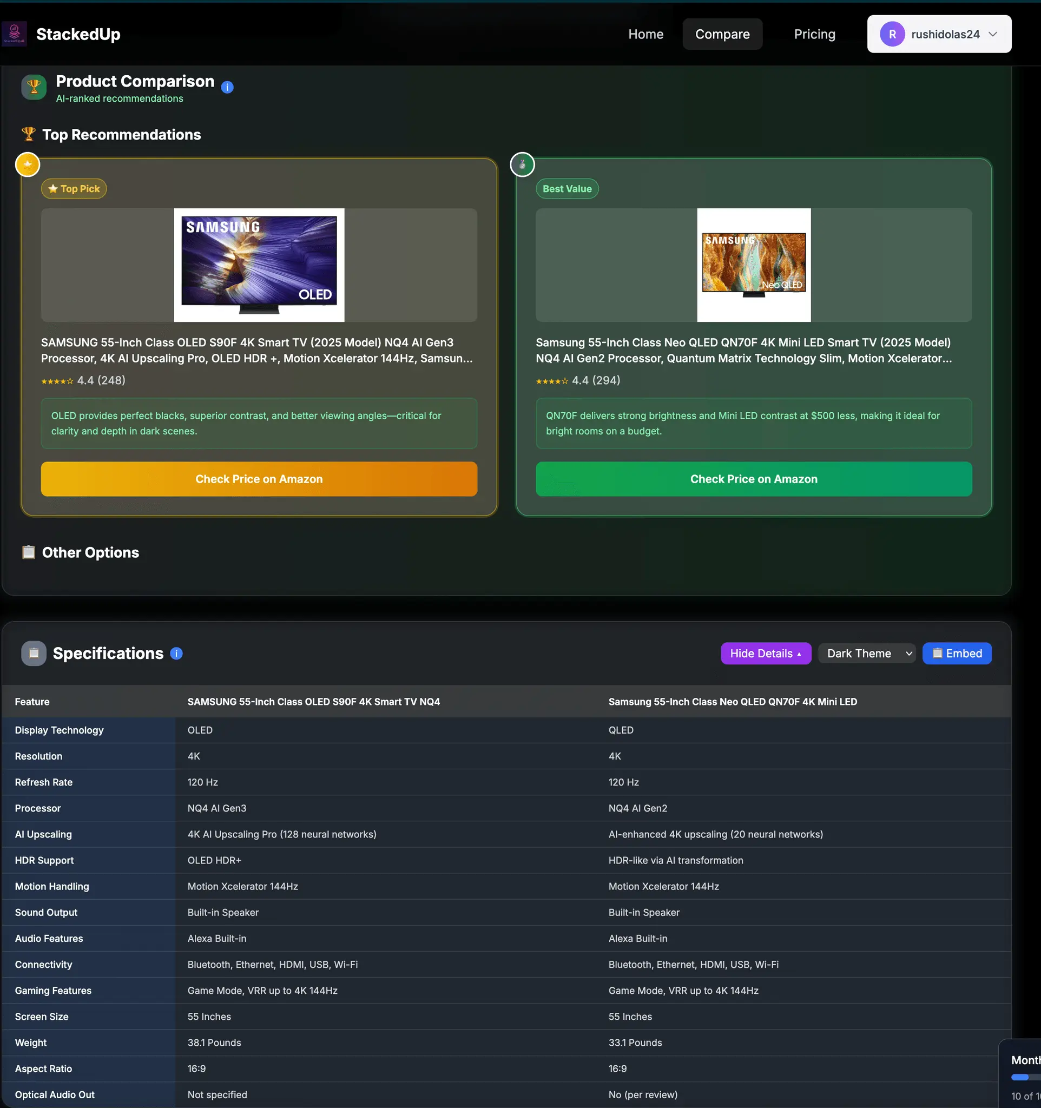The width and height of the screenshot is (1041, 1108).
Task: Open the Pricing page
Action: (x=814, y=34)
